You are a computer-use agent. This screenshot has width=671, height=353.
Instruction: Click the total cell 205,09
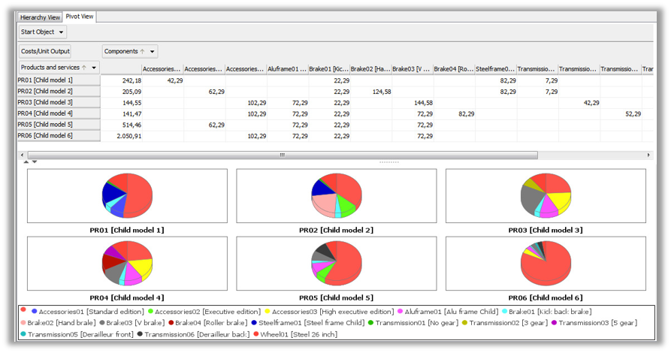131,92
